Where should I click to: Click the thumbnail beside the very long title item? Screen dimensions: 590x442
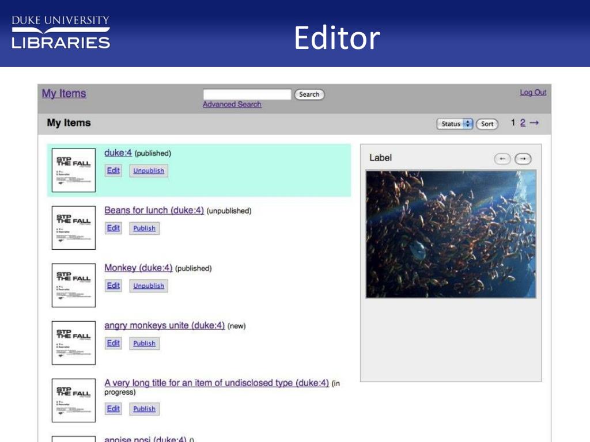click(74, 401)
